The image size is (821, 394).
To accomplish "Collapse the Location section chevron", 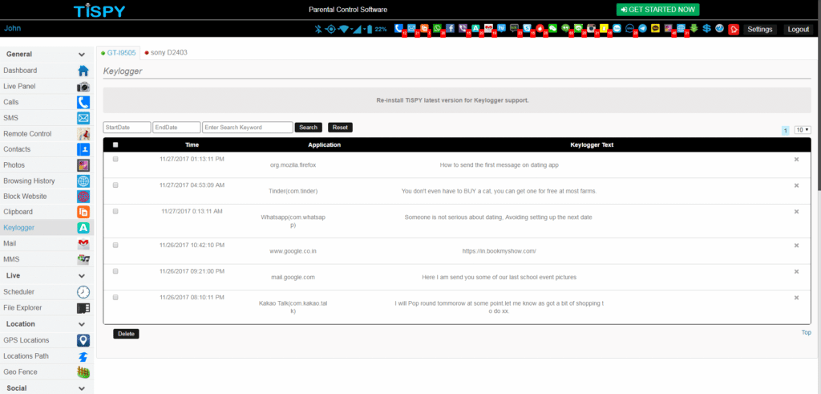I will (x=82, y=324).
